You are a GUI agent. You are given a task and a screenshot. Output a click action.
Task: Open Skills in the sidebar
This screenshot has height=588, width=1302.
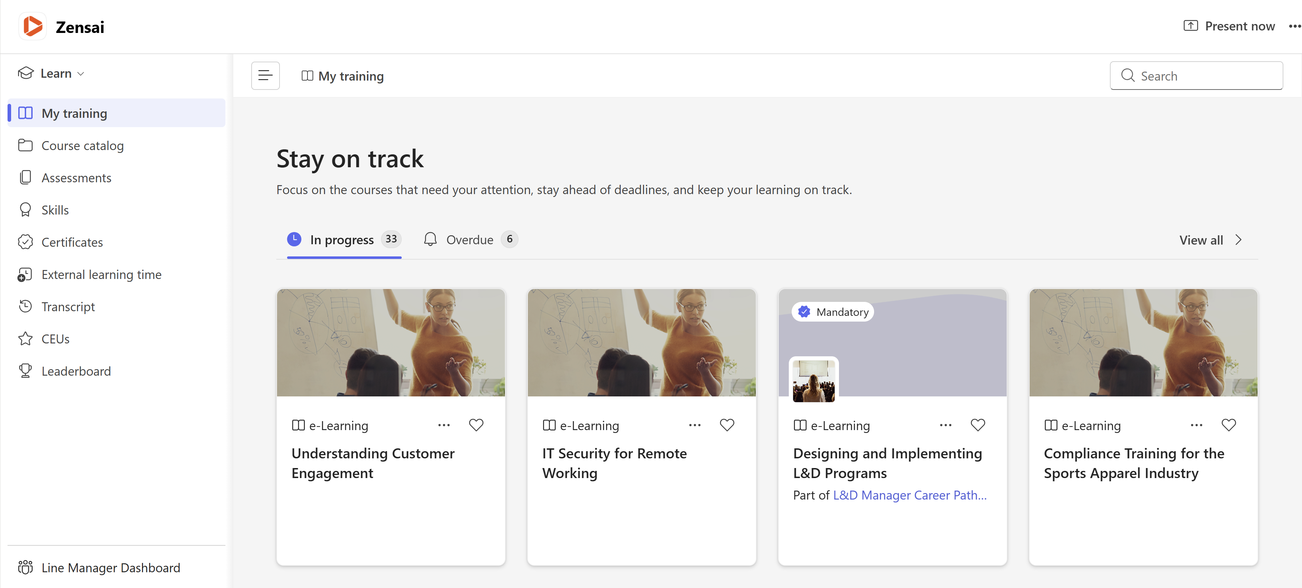117,210
